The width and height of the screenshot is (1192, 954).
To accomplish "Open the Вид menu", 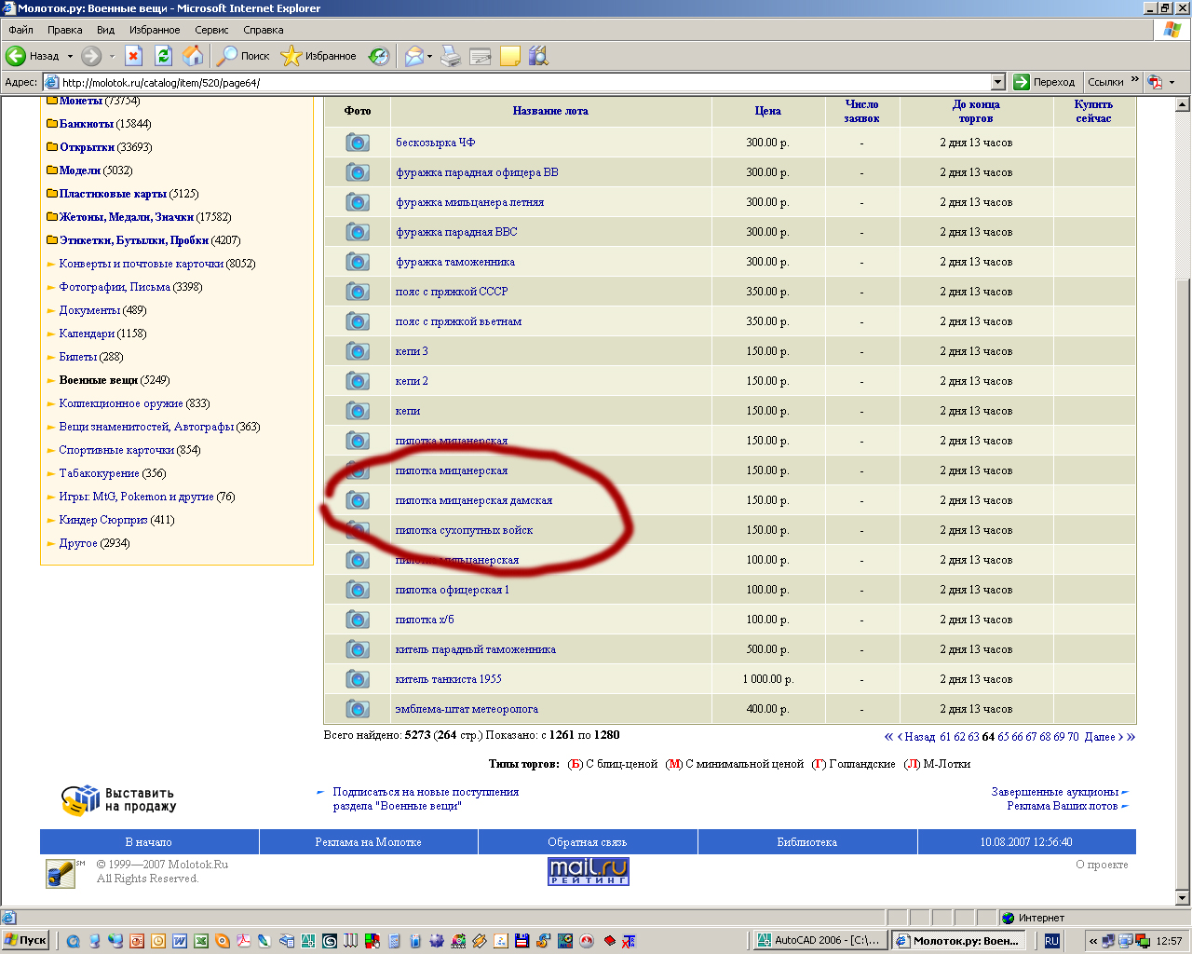I will (106, 30).
